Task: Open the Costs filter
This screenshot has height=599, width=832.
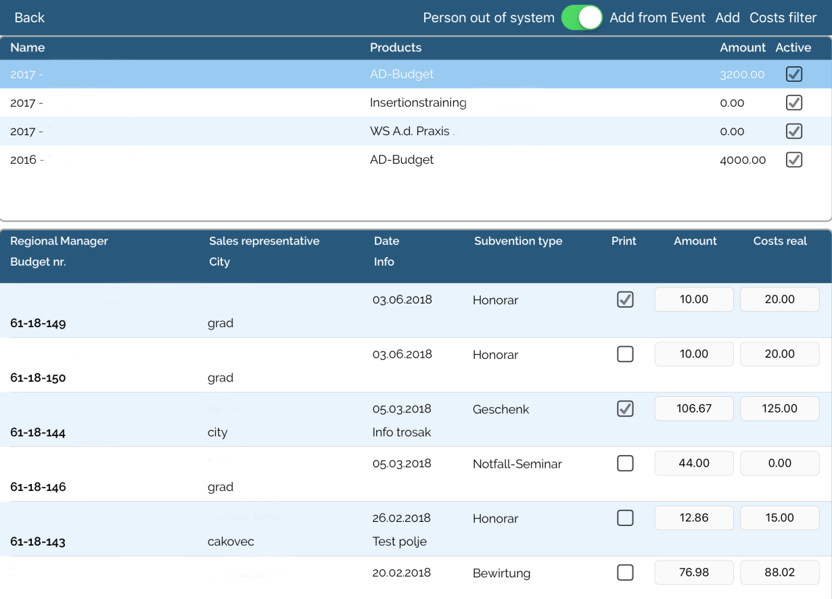Action: coord(783,18)
